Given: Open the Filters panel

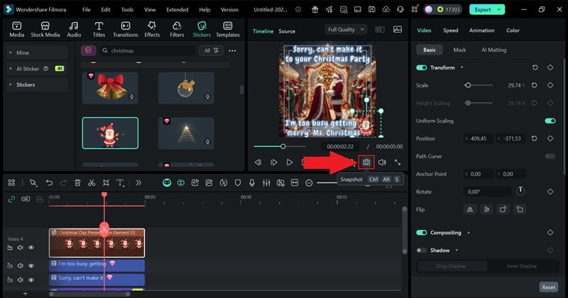Looking at the screenshot, I should pos(177,29).
